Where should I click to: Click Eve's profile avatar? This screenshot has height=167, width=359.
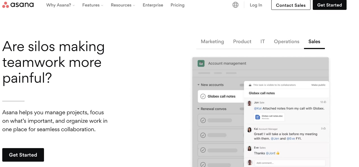coord(249,148)
